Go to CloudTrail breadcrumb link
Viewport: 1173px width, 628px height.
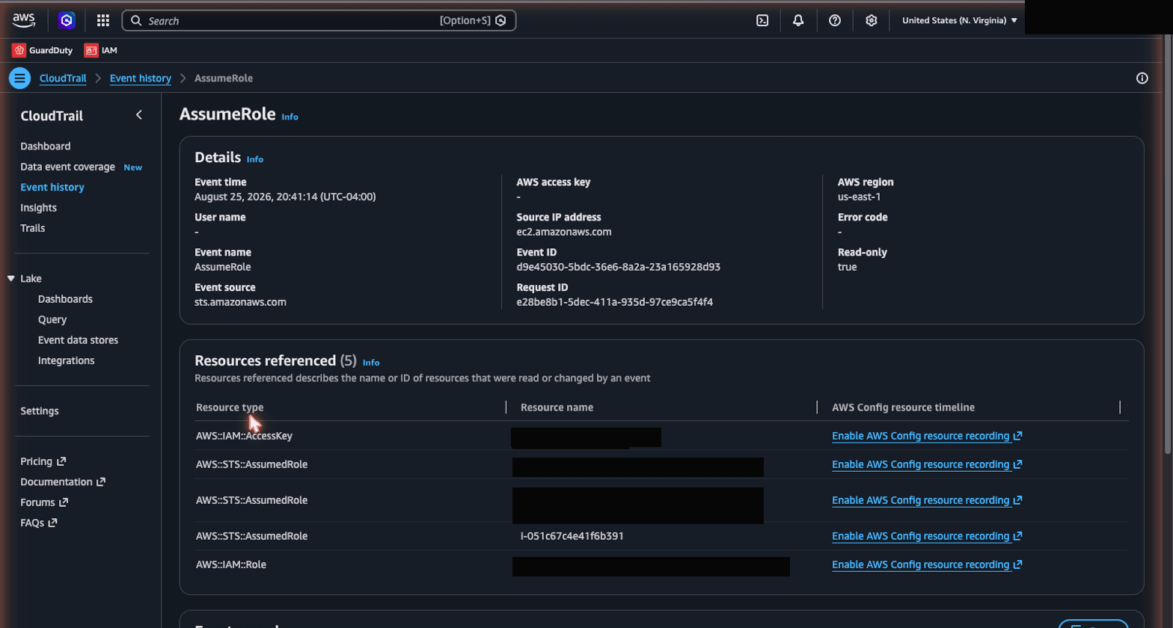coord(63,78)
